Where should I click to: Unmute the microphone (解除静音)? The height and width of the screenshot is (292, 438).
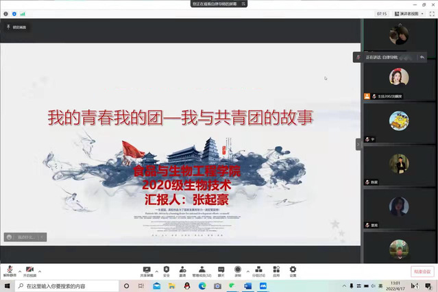click(10, 270)
